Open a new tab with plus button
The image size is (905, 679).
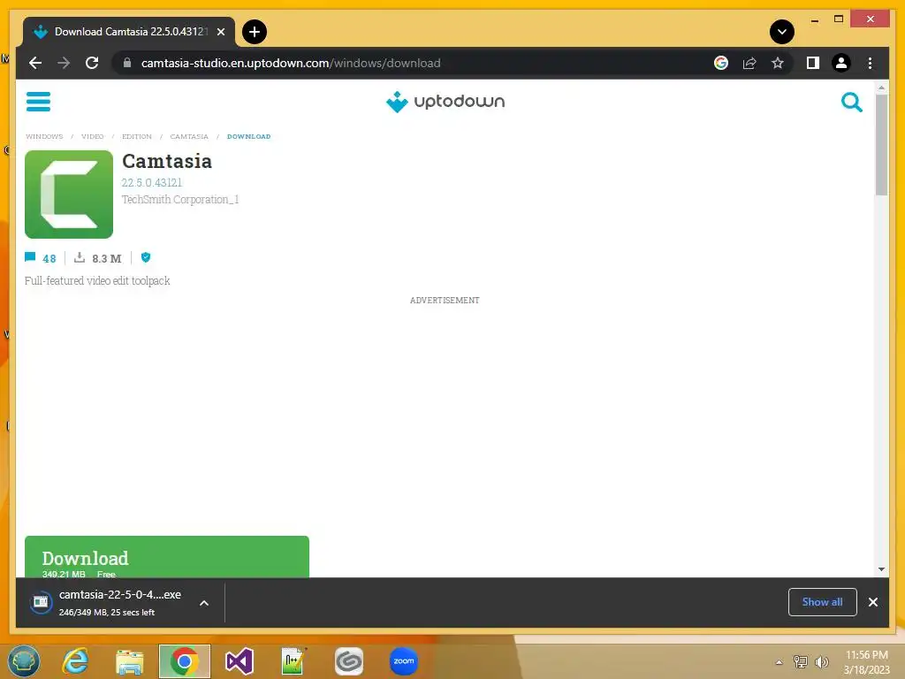(255, 32)
